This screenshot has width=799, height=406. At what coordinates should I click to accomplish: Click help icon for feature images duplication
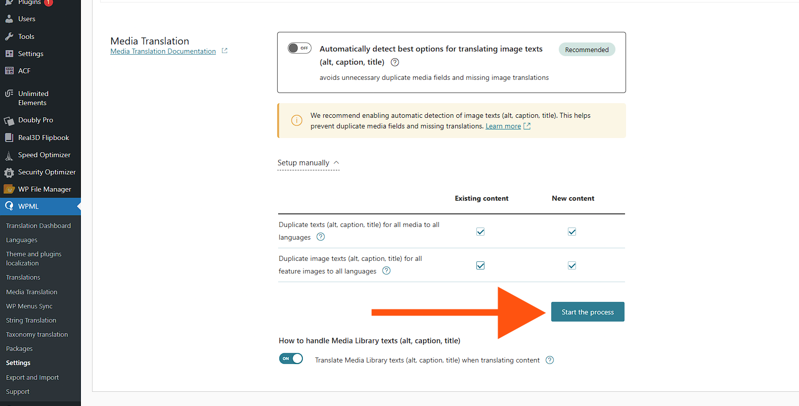386,270
